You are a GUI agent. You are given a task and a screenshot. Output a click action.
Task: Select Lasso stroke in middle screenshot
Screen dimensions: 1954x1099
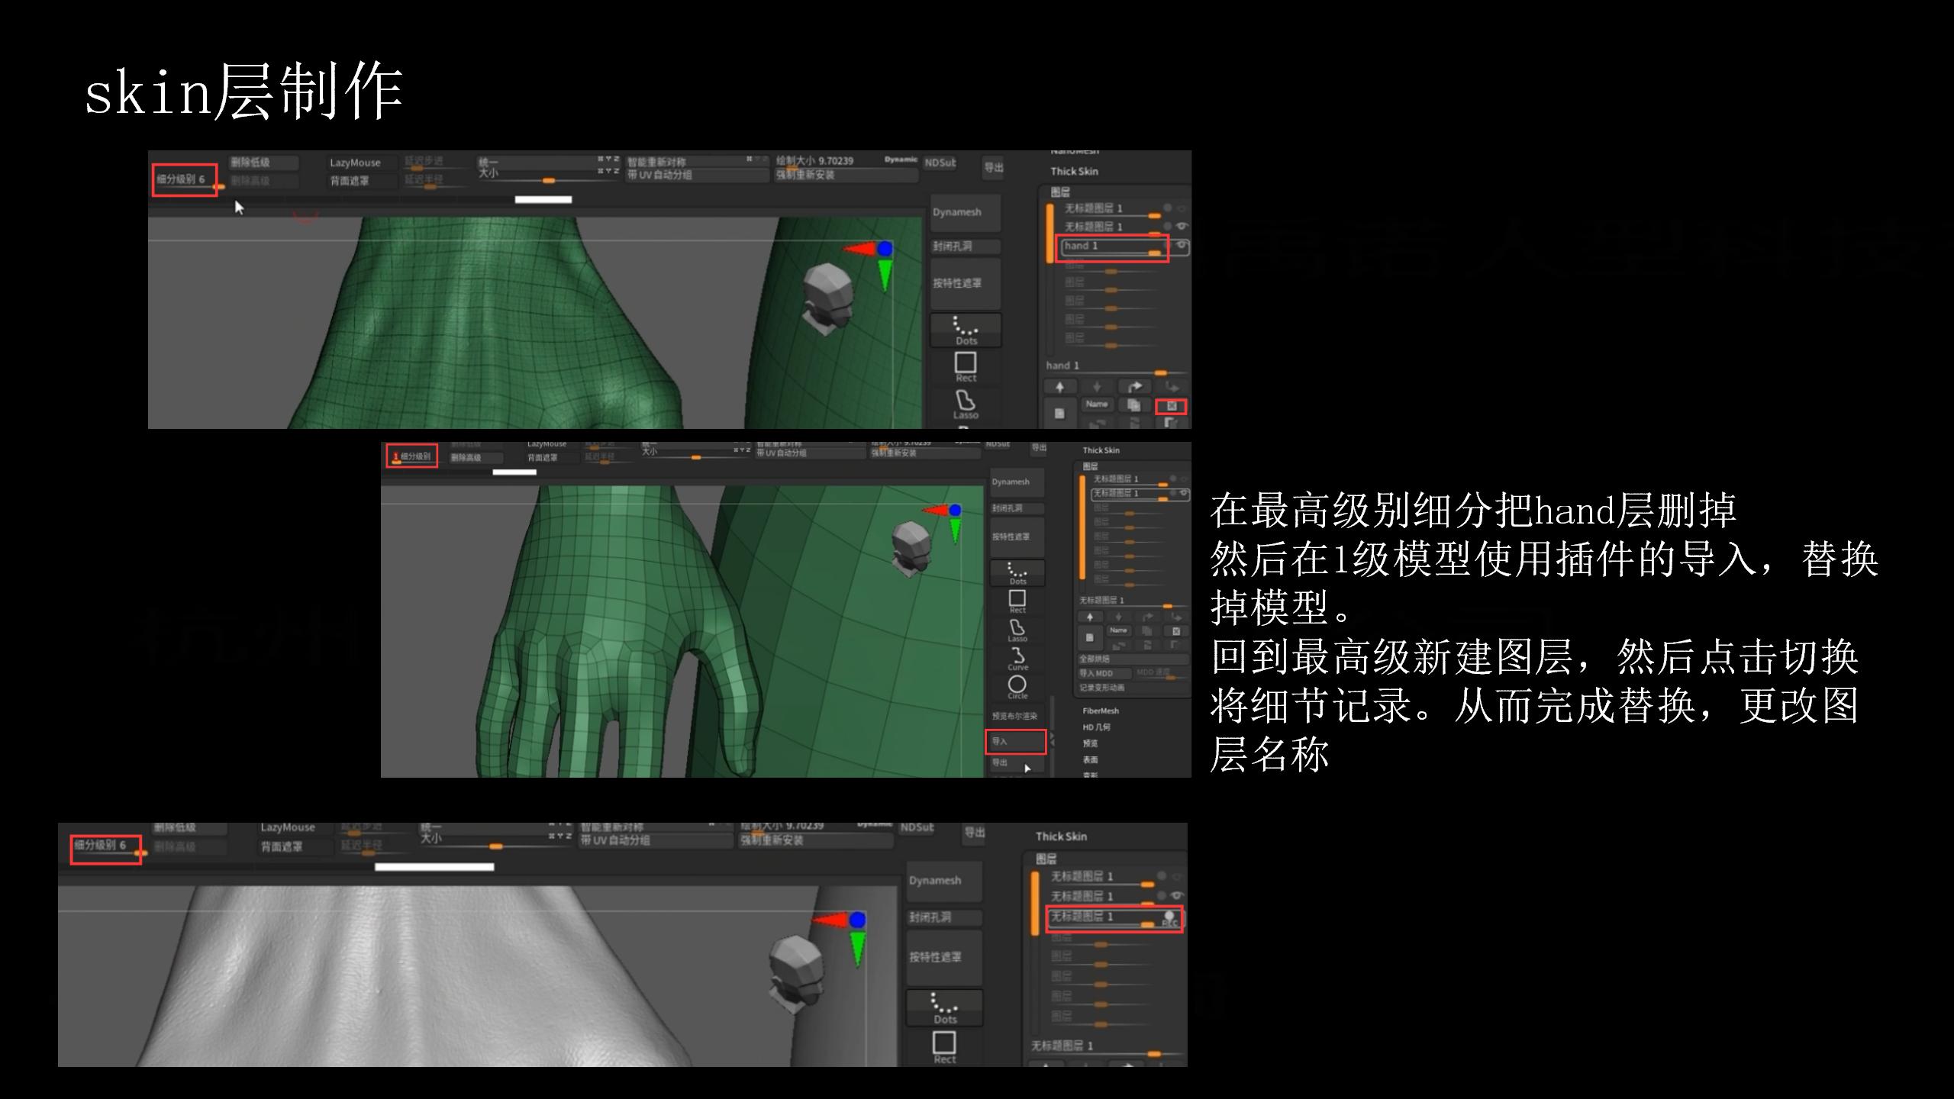(x=1017, y=630)
